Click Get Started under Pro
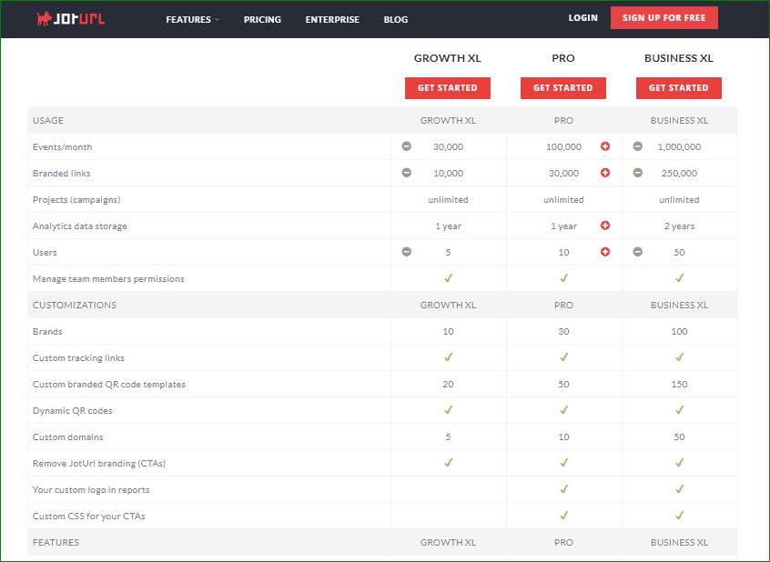The width and height of the screenshot is (770, 562). [562, 88]
